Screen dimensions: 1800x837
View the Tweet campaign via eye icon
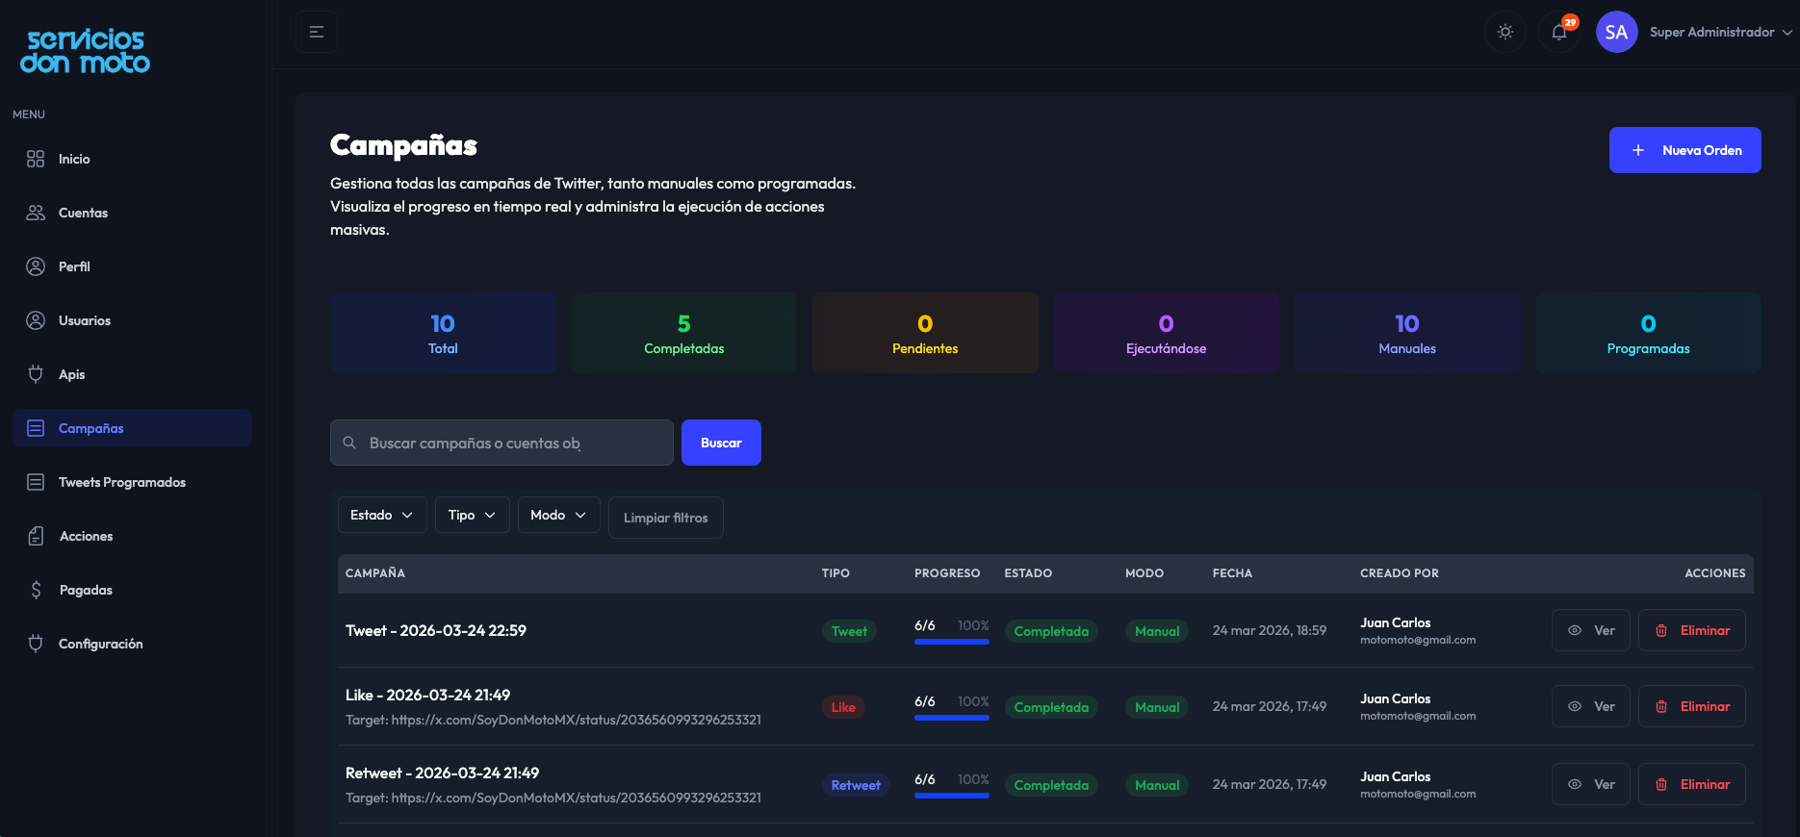point(1575,631)
